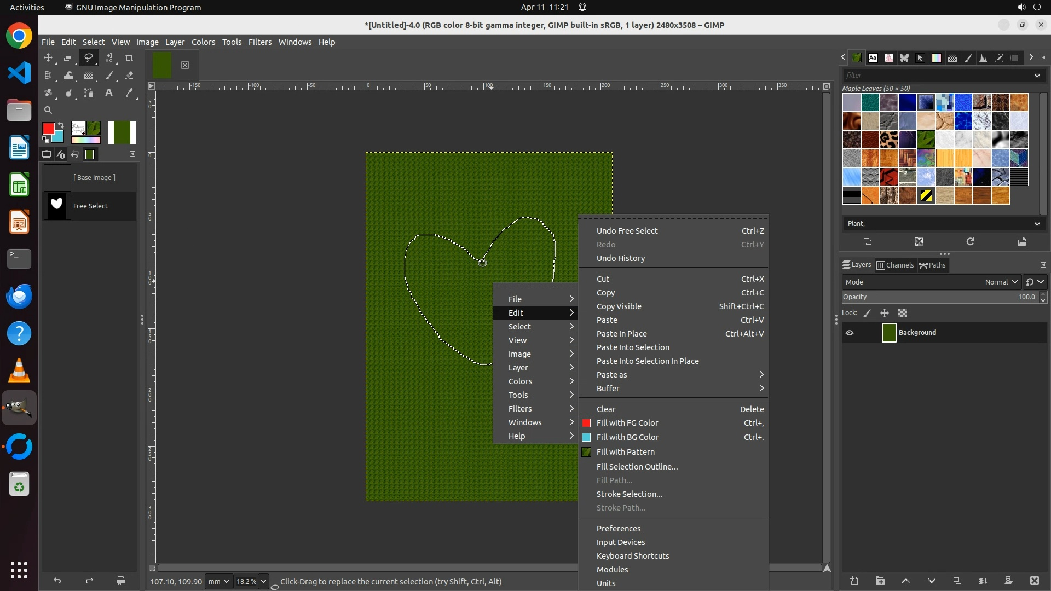Choose the Eraser tool

[x=129, y=76]
